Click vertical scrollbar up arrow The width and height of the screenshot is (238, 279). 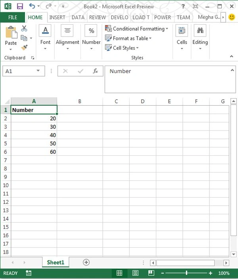coord(233,101)
